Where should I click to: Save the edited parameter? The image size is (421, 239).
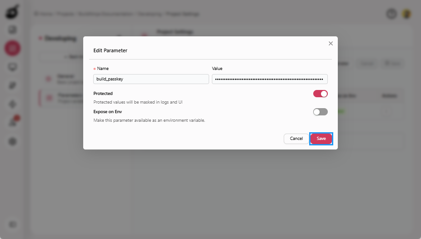321,139
